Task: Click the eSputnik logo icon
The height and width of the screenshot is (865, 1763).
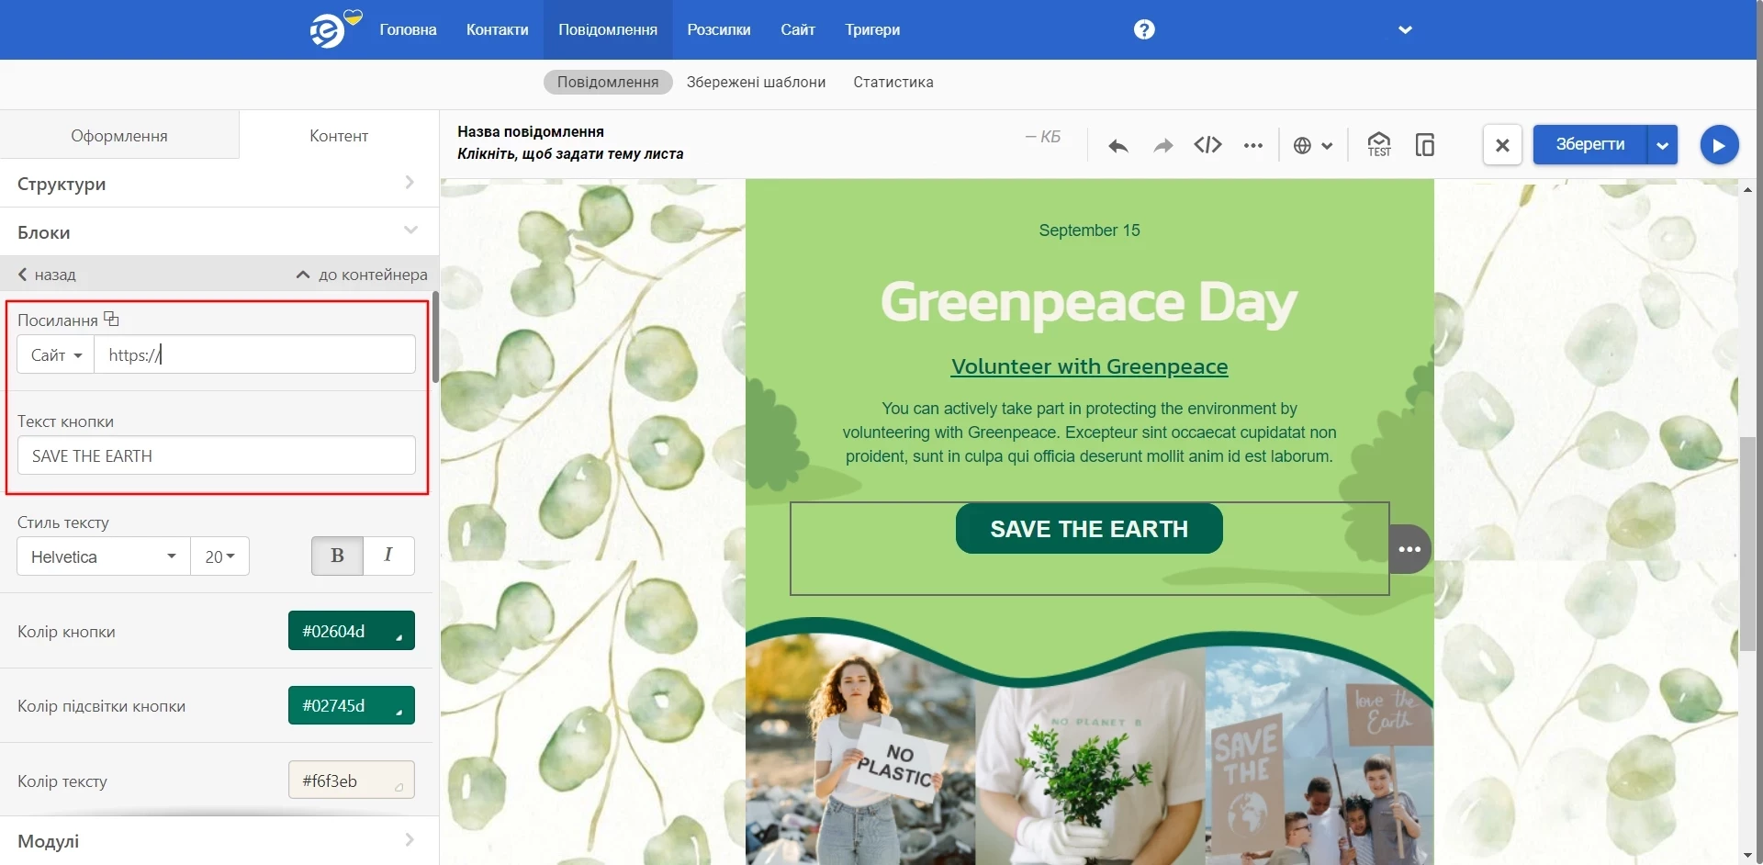Action: (328, 30)
